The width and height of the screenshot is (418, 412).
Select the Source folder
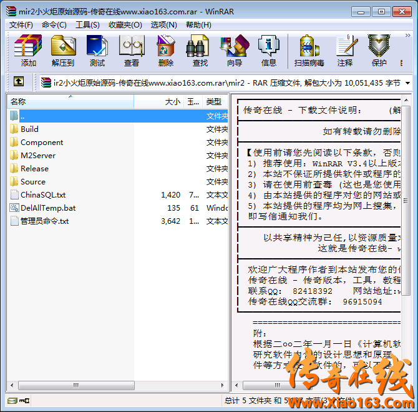pyautogui.click(x=118, y=181)
